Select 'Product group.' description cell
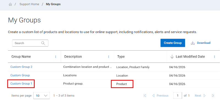This screenshot has height=109, width=220. point(73,84)
